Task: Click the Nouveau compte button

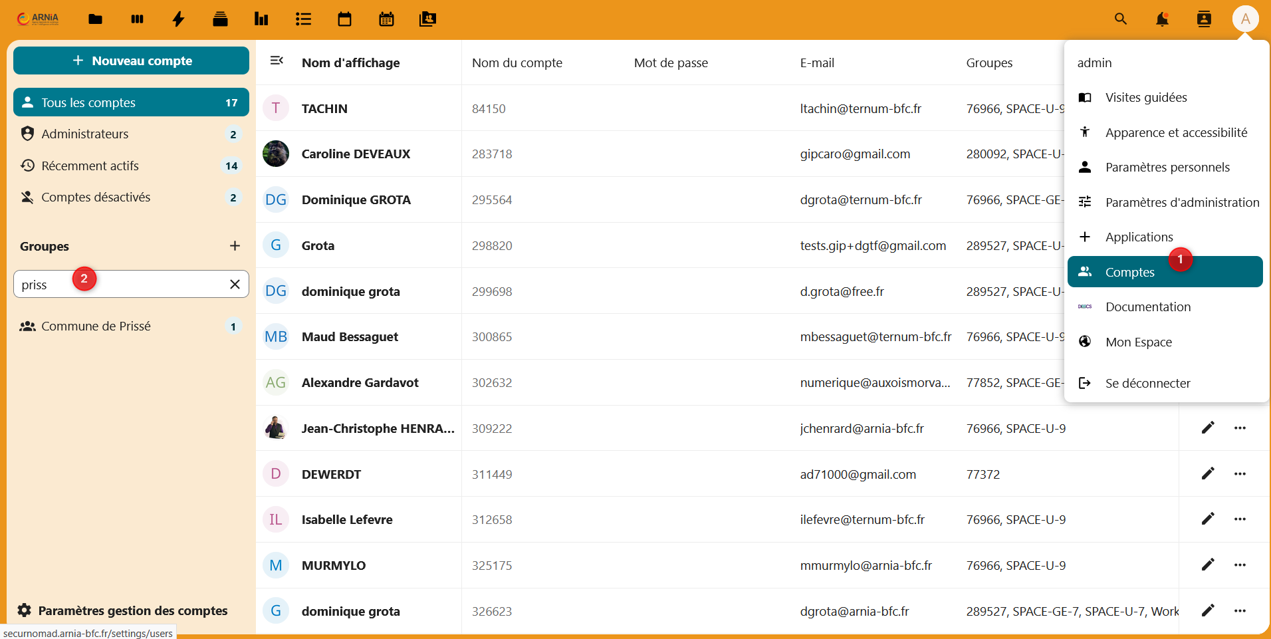Action: click(x=131, y=61)
